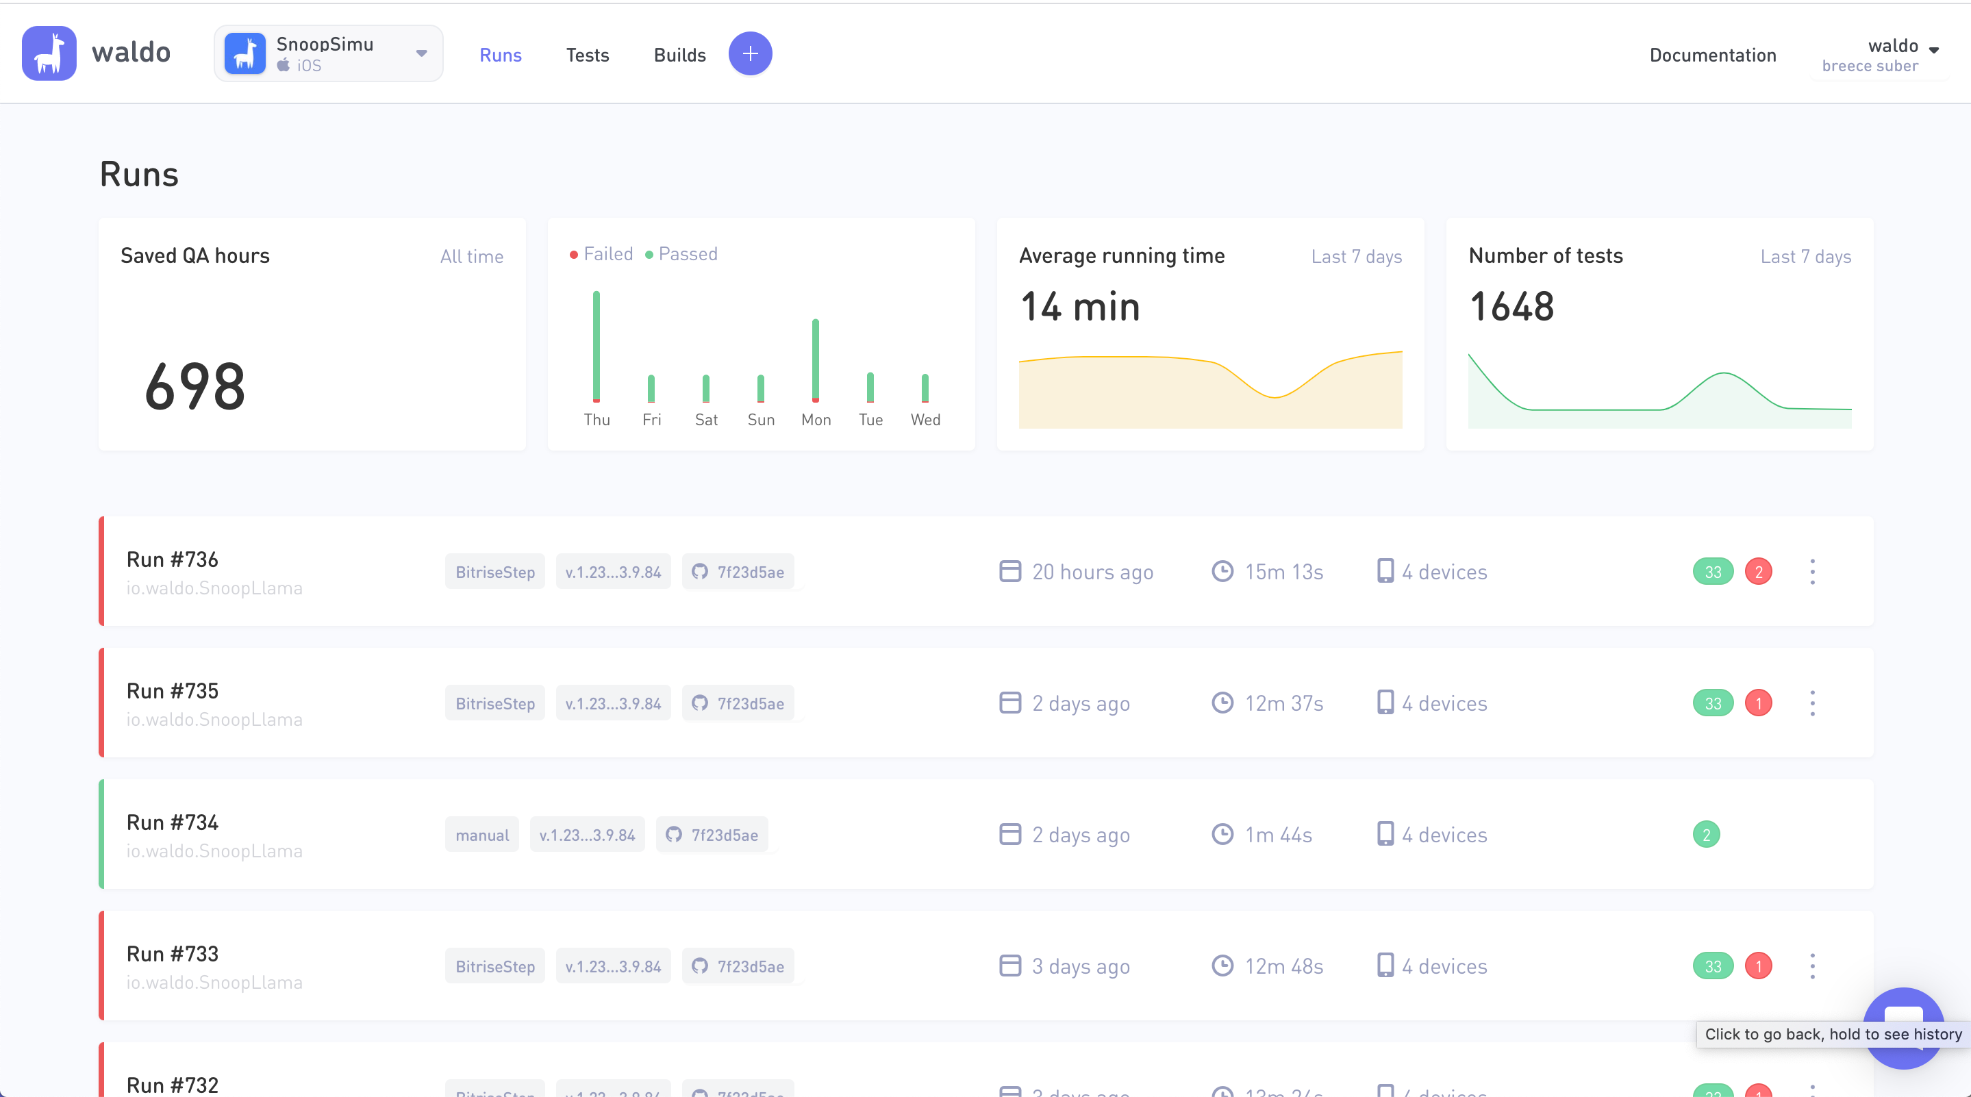Click the clock icon beside 1m 44s
Screen dimensions: 1971x1097
[x=1222, y=835]
